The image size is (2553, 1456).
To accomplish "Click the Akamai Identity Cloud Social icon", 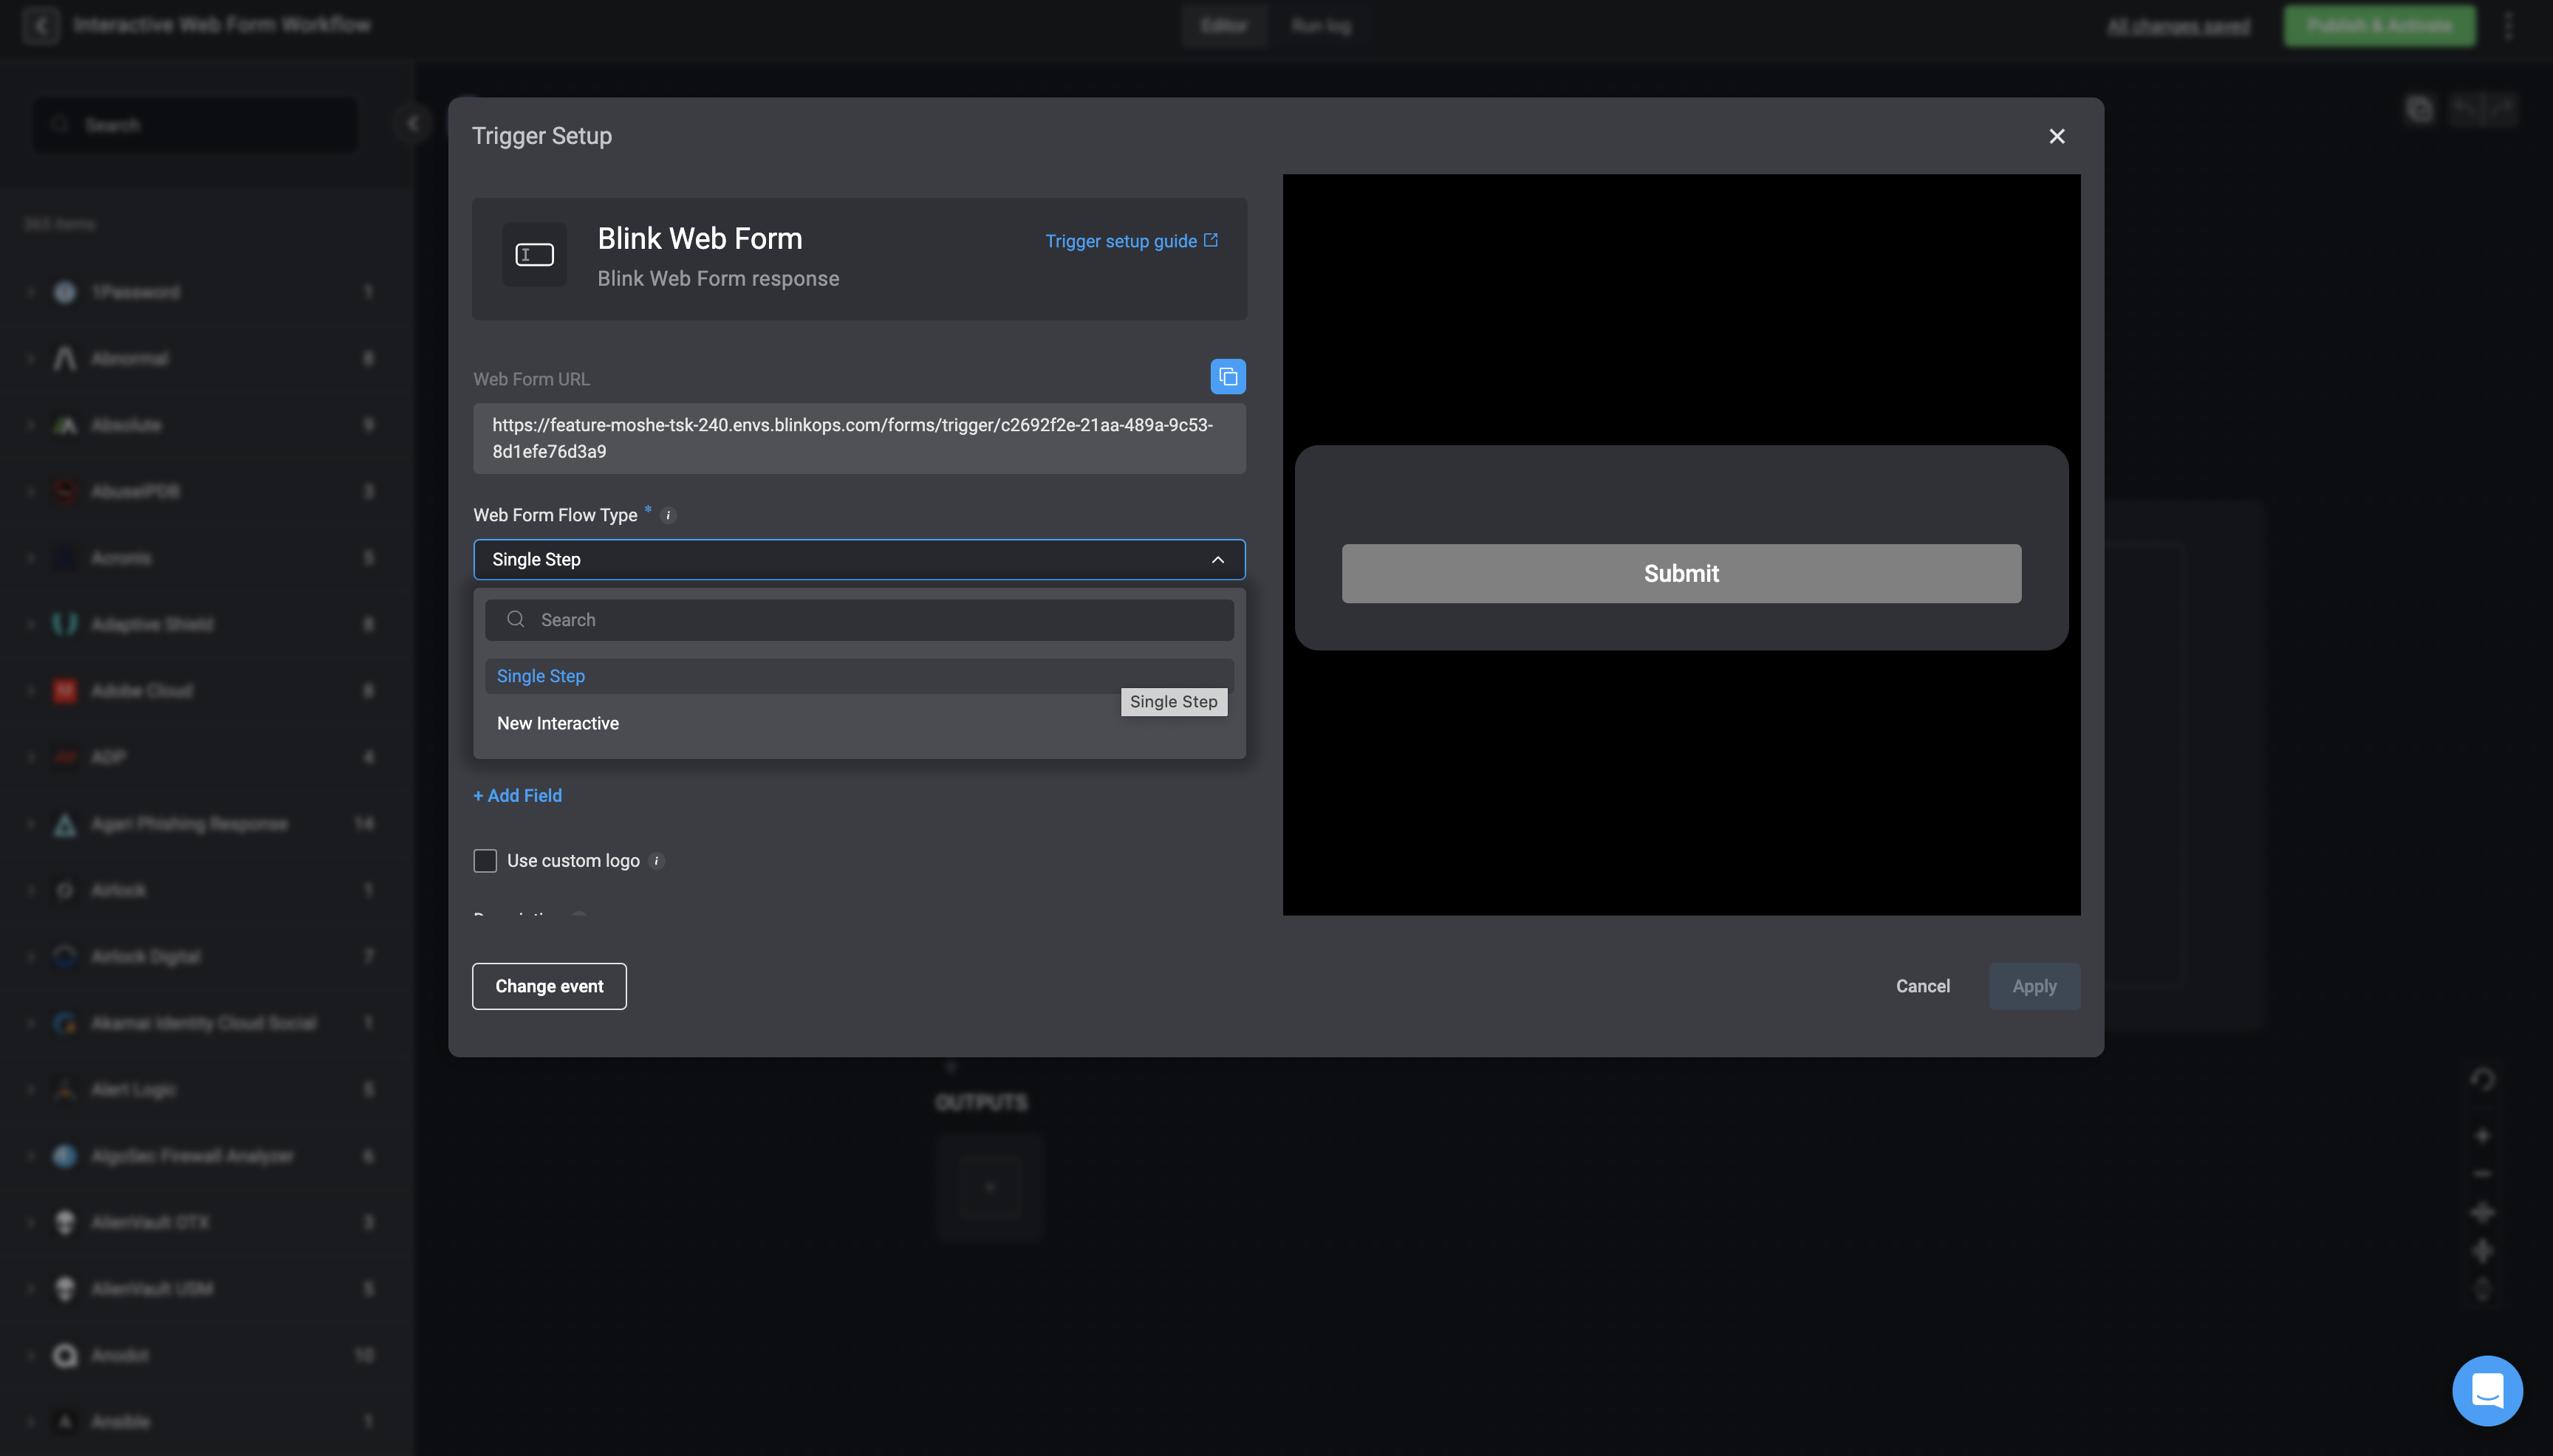I will (x=65, y=1023).
